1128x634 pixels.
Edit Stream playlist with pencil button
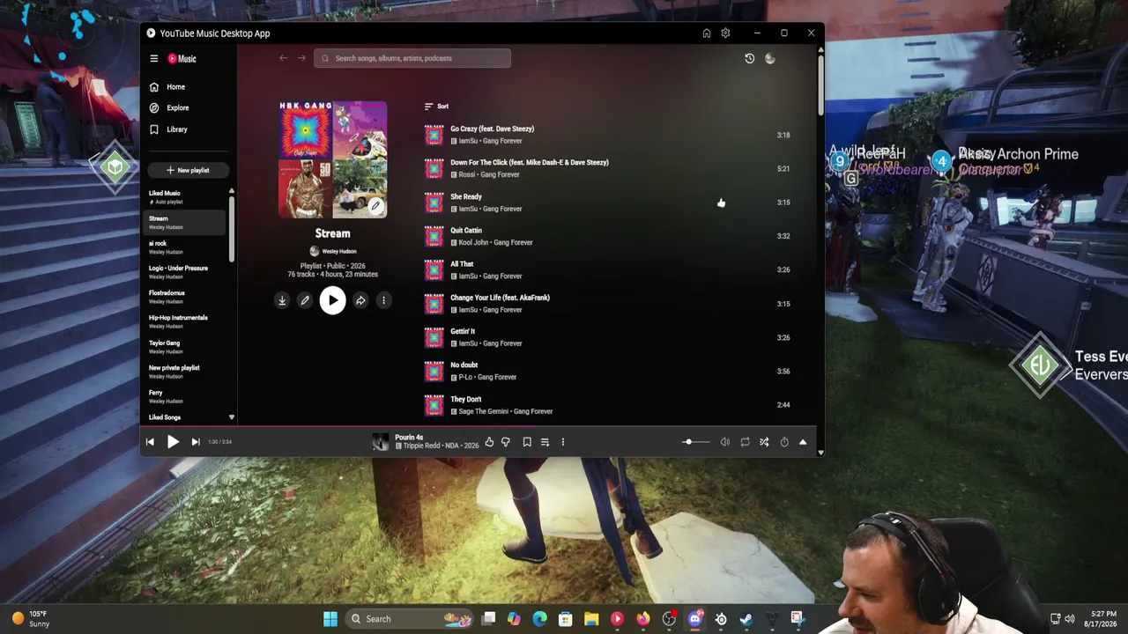click(x=305, y=301)
